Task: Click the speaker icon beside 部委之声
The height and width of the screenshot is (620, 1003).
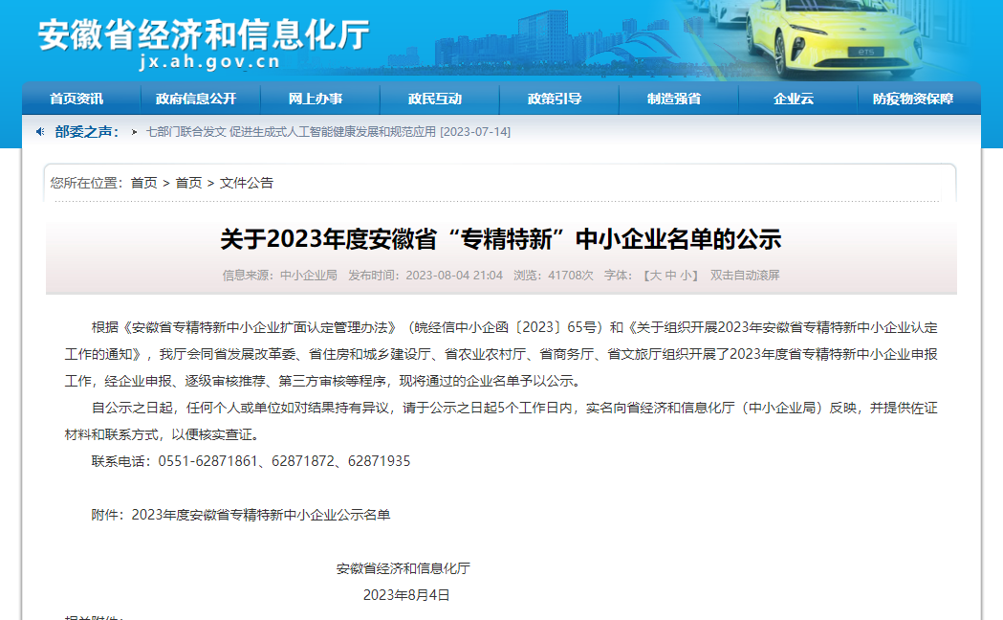Action: [x=40, y=131]
